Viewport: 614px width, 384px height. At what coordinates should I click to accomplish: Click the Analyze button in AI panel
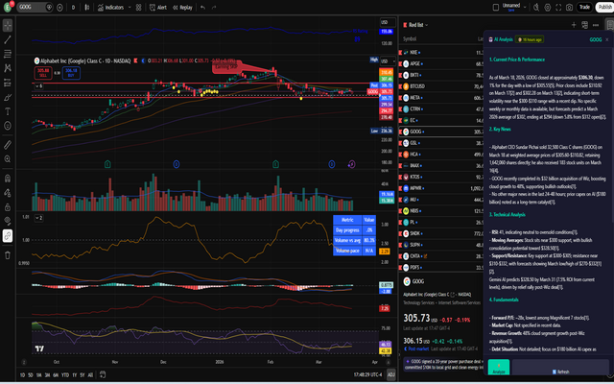coord(499,369)
